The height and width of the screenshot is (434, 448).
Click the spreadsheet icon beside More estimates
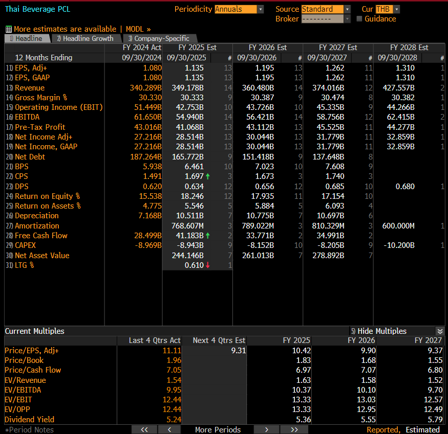[x=8, y=29]
